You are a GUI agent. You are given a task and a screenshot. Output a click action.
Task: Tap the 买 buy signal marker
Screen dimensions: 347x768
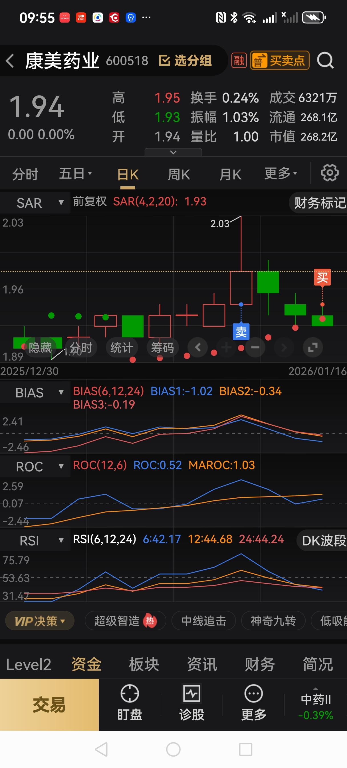pos(322,277)
